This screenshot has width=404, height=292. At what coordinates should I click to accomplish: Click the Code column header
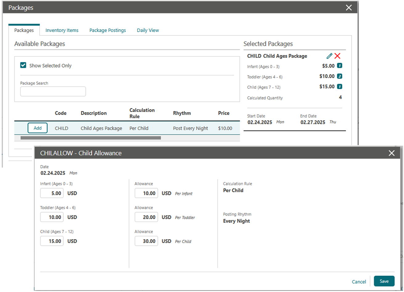pyautogui.click(x=61, y=113)
